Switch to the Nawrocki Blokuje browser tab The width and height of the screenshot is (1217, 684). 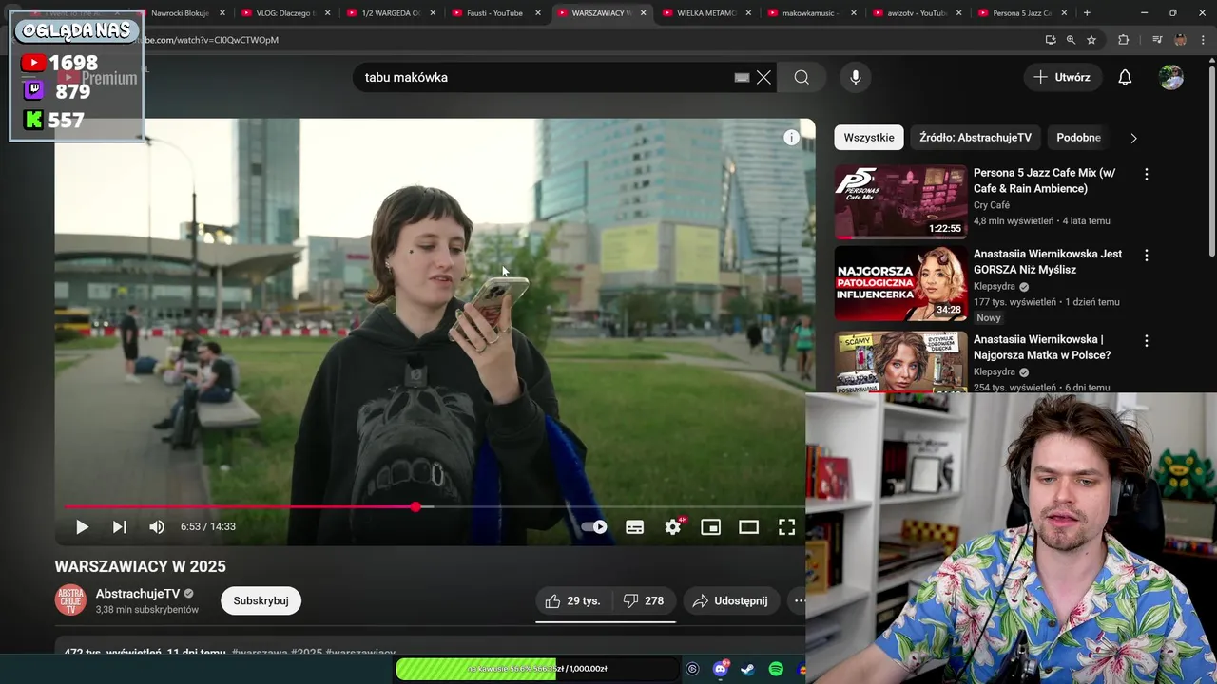(x=181, y=13)
